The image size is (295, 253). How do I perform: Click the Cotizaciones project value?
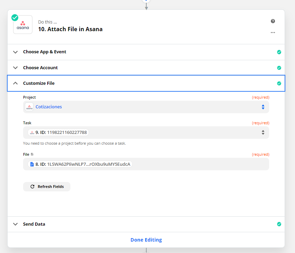click(49, 107)
